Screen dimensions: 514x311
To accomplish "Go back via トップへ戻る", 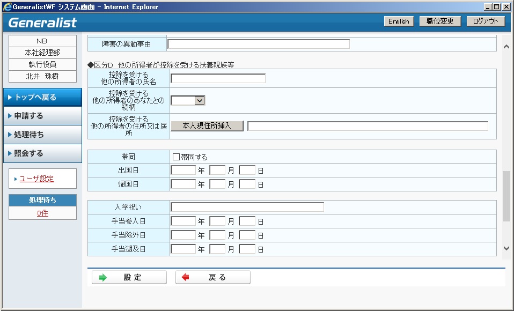I will point(42,97).
